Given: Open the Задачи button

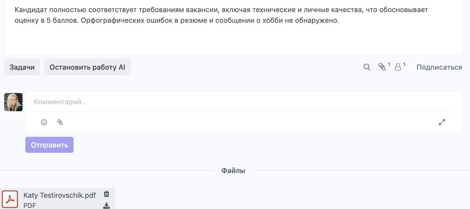Looking at the screenshot, I should (x=22, y=67).
